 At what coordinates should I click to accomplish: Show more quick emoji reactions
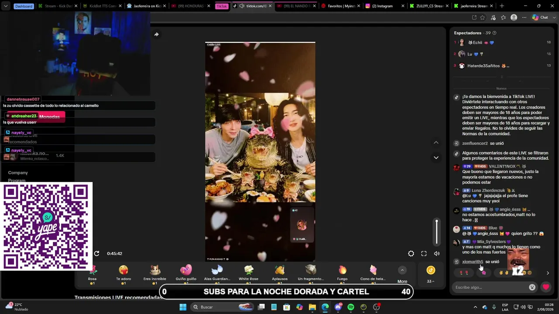548,273
